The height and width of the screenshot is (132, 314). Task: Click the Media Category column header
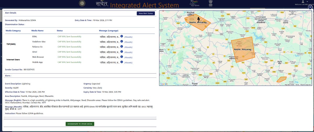13,31
